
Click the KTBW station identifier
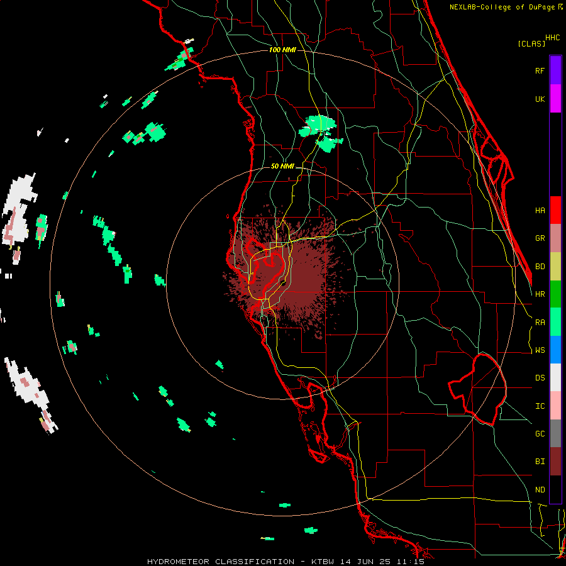point(323,562)
